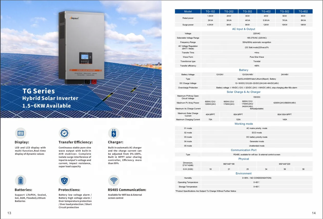This screenshot has height=219, width=323.
Task: Collapse the Environment section heading
Action: point(244,173)
